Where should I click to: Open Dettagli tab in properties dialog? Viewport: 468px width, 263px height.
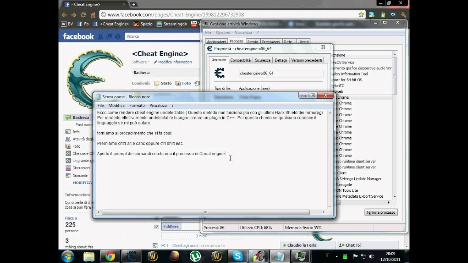coord(281,60)
